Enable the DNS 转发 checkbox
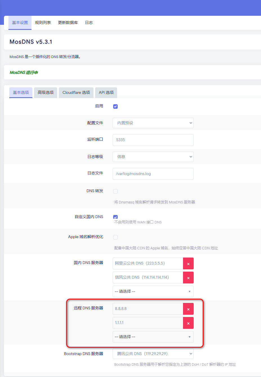Screen dimensions: 261x377 point(115,191)
